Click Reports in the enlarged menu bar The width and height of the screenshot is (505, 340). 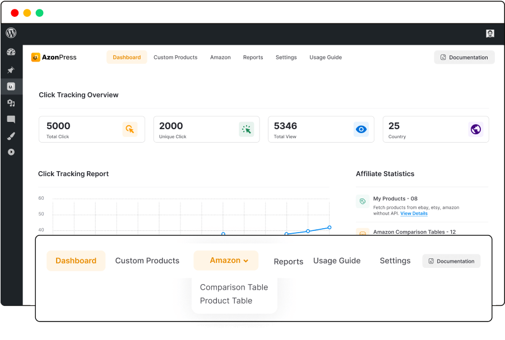(x=289, y=262)
